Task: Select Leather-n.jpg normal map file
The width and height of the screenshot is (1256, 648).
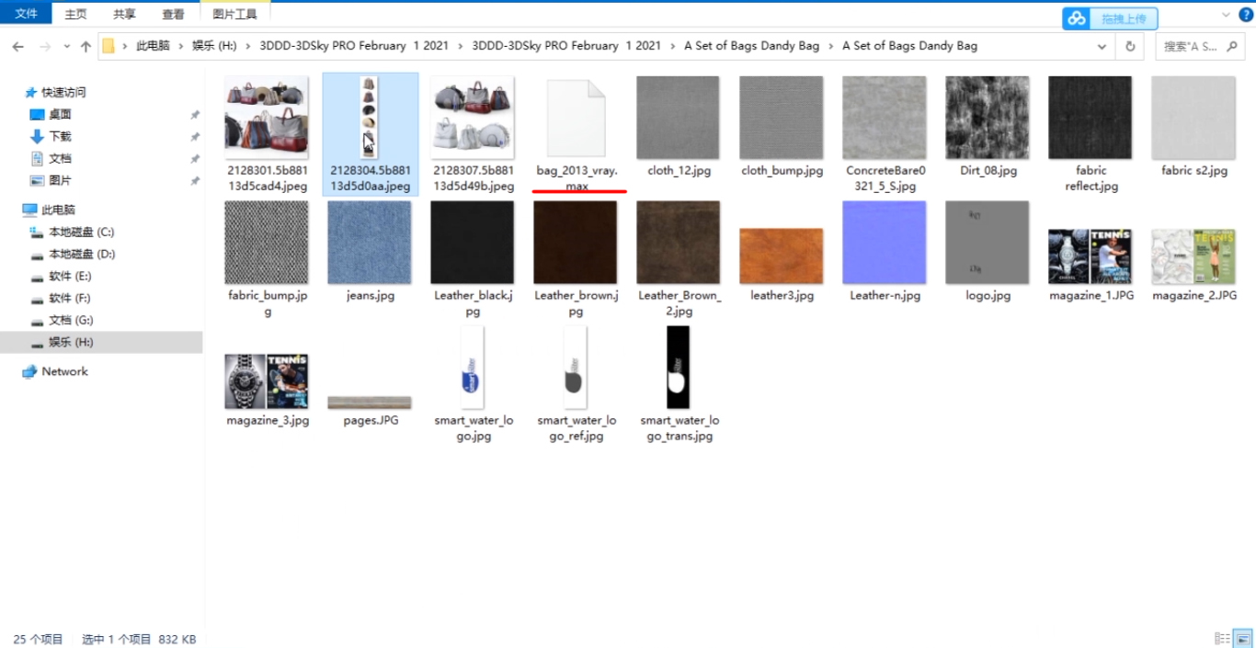Action: 885,243
